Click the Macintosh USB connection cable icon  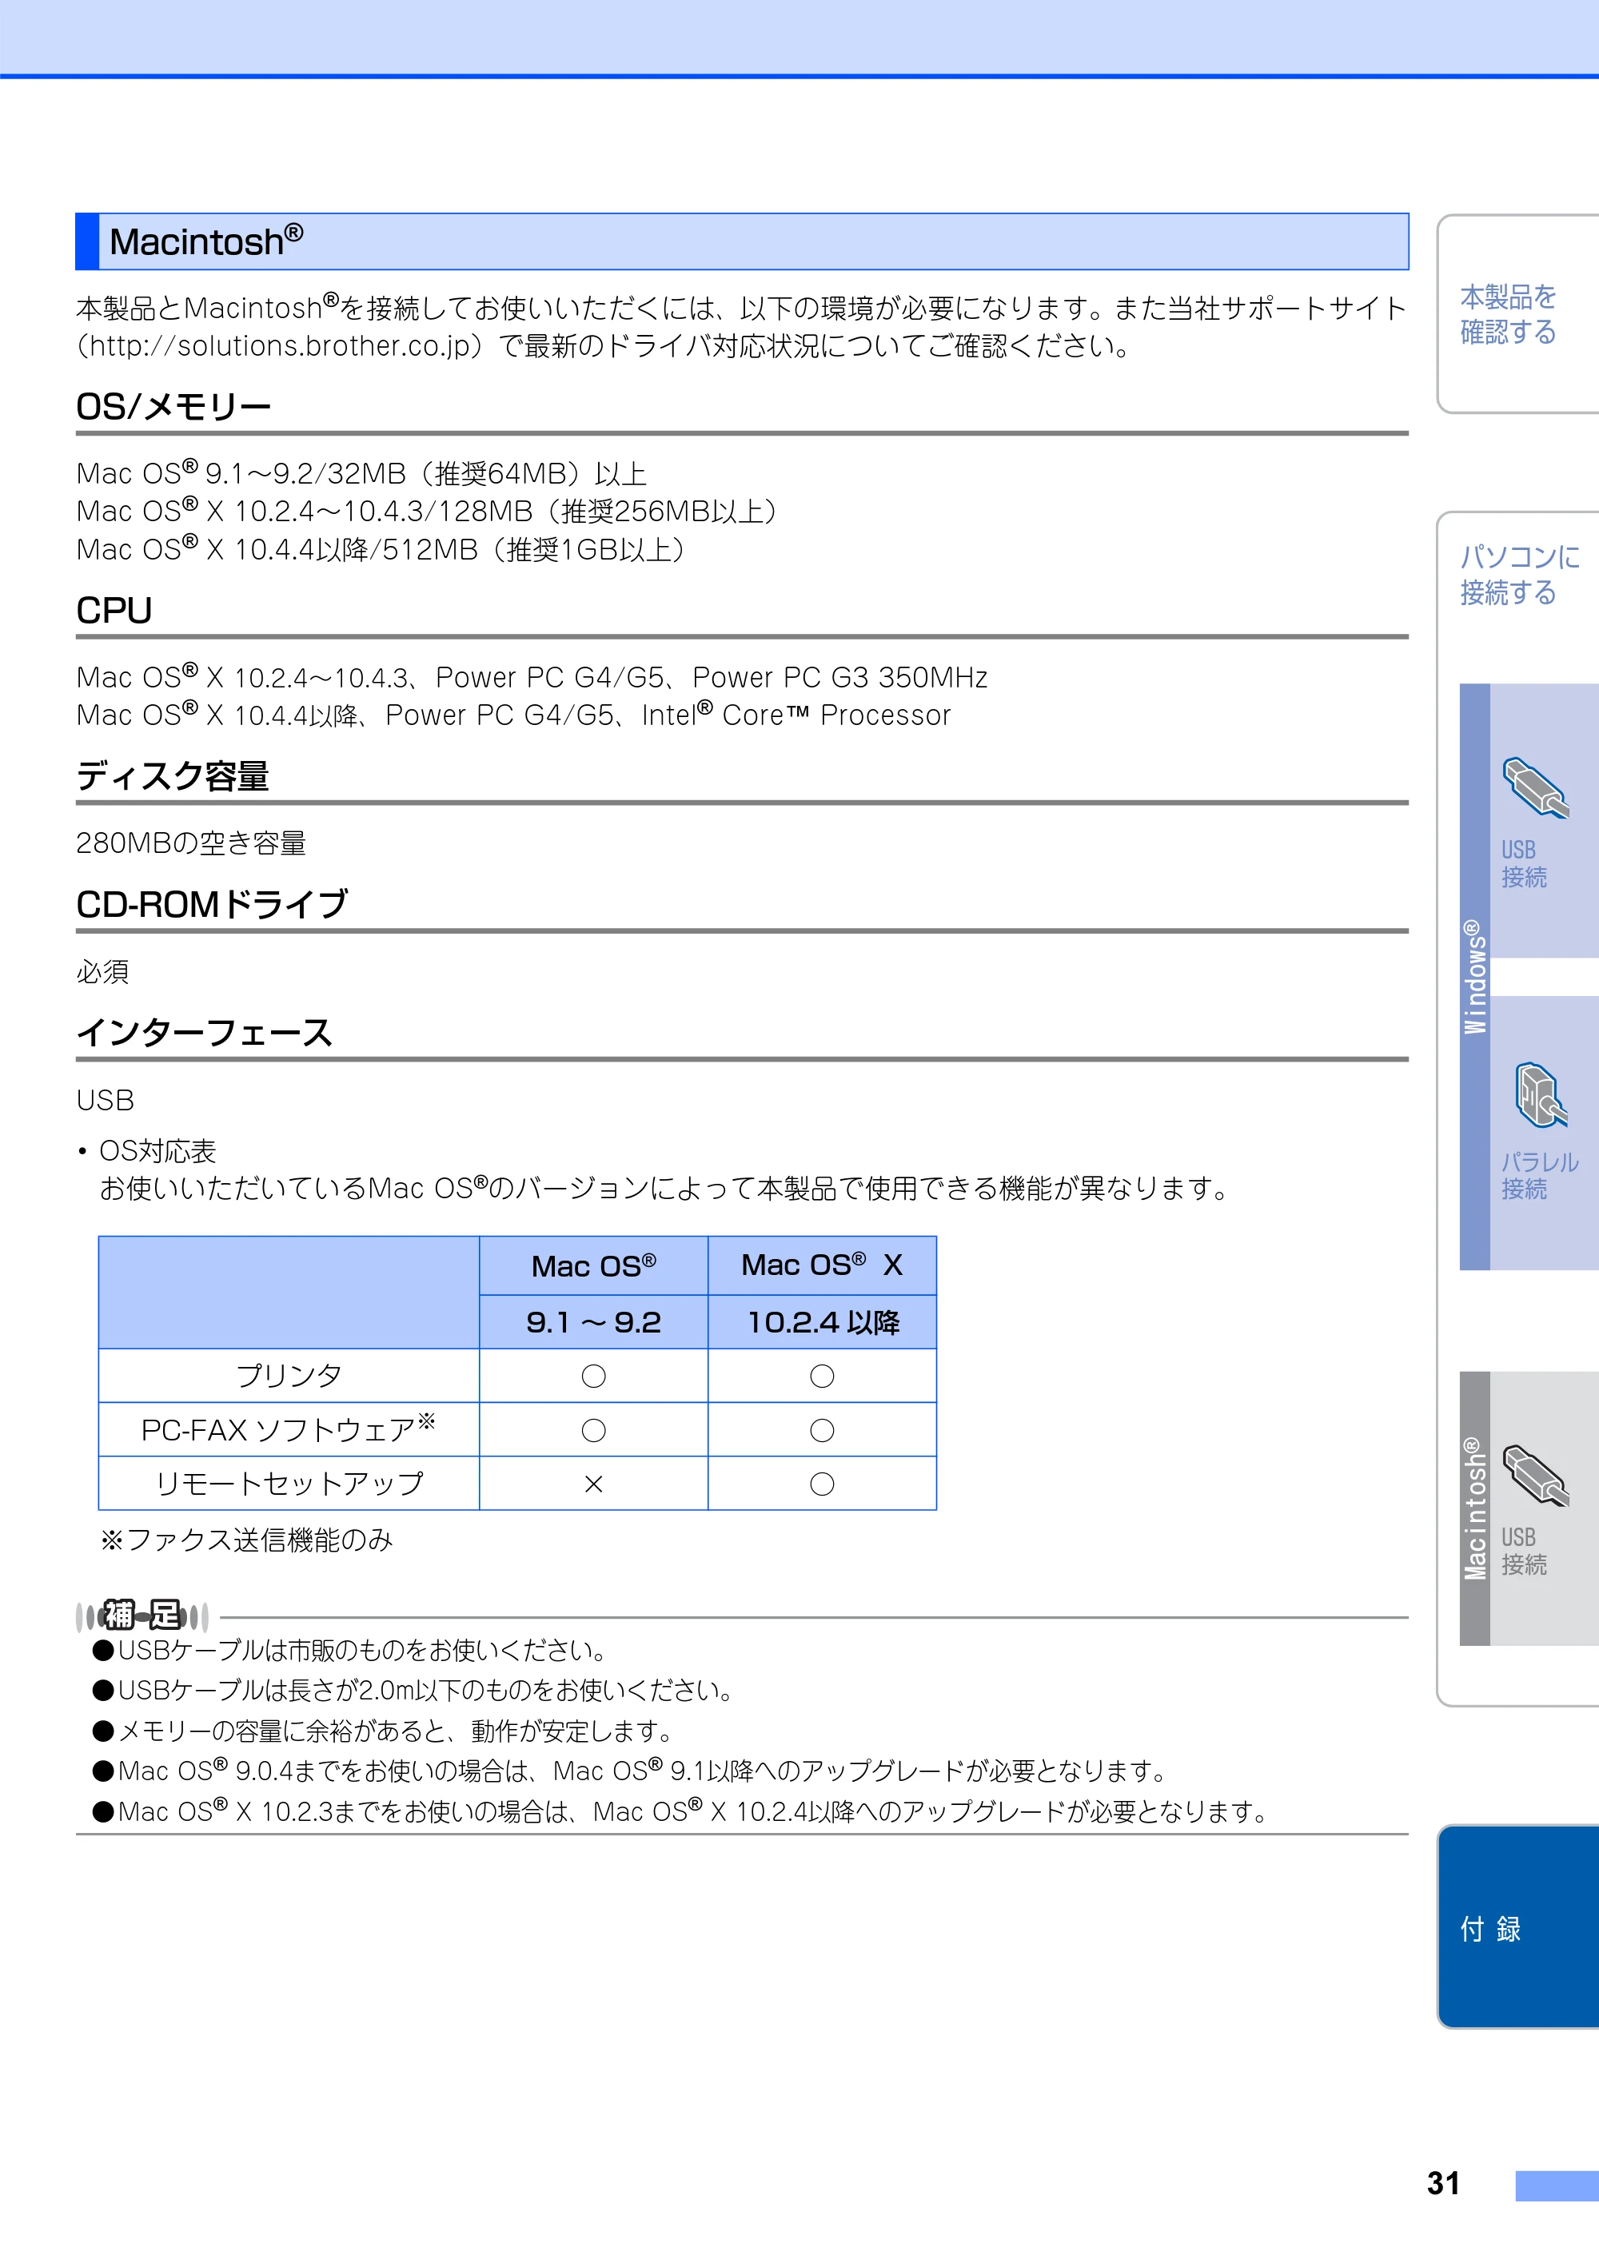pyautogui.click(x=1535, y=1476)
